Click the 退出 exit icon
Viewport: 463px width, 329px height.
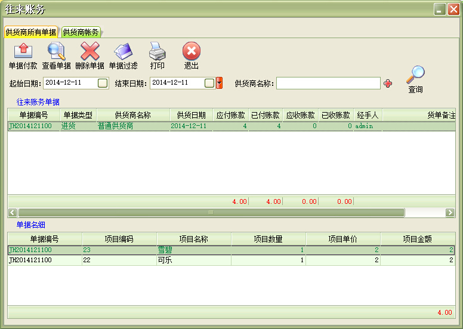191,52
